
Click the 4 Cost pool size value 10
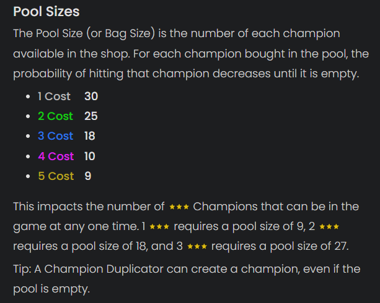tap(89, 156)
